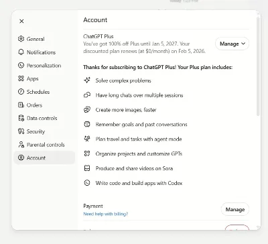268x244 pixels.
Task: Click the Schedules clock icon
Action: (21, 92)
